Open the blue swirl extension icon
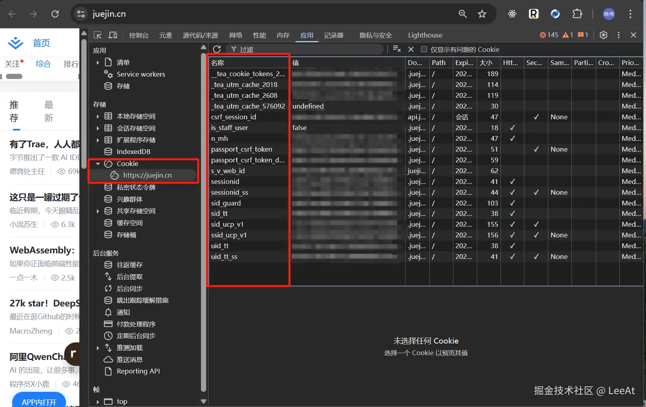Screen dimensions: 646x407 point(555,14)
